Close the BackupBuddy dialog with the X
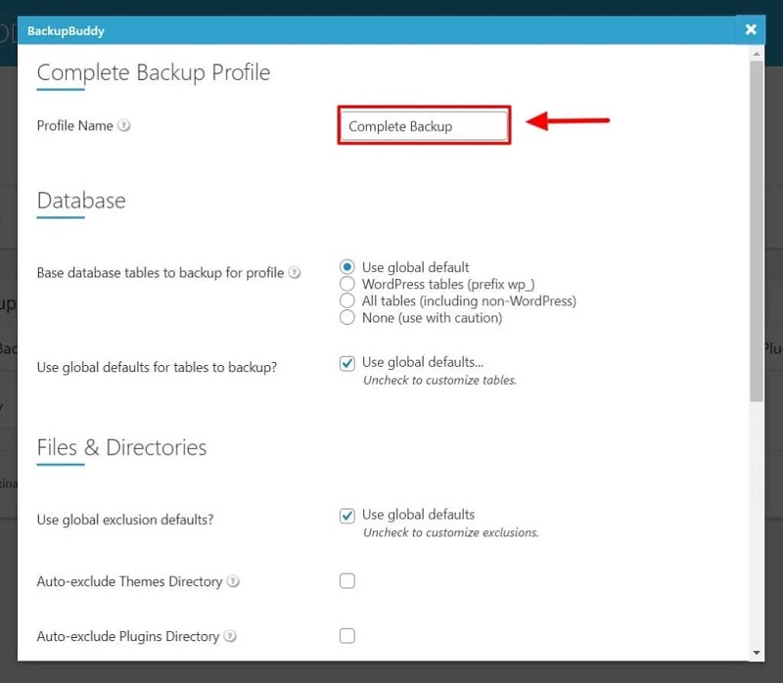783x683 pixels. (x=750, y=30)
